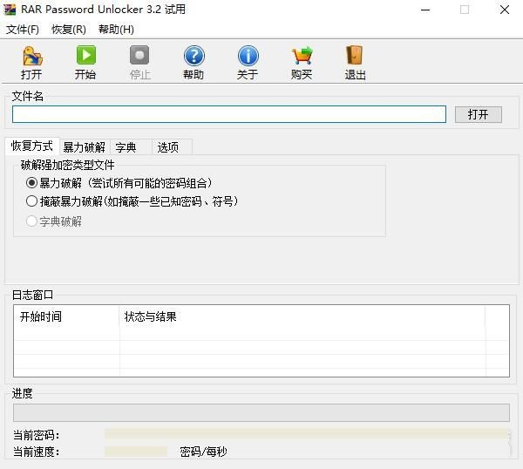Show the 关于 info icon dialog
The height and width of the screenshot is (469, 523).
coord(248,56)
